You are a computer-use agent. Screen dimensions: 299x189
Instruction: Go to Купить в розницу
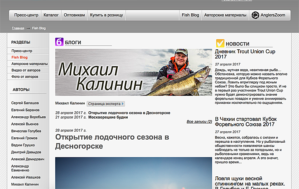click(106, 15)
